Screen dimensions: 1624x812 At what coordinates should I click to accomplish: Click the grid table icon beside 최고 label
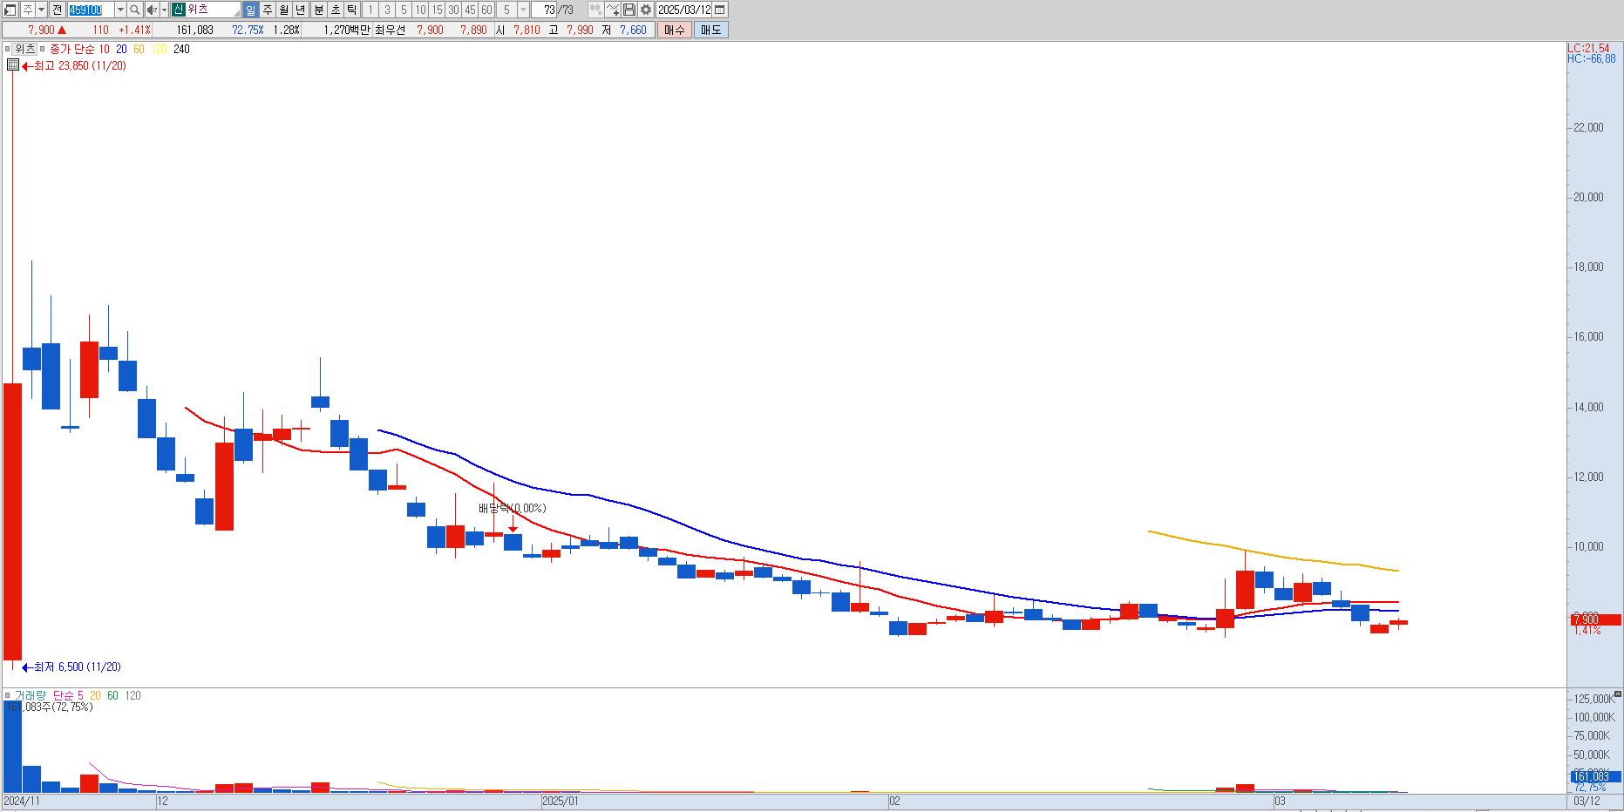(13, 65)
